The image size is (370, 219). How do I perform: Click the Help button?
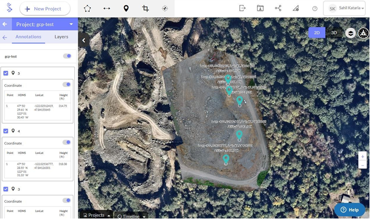coord(350,210)
